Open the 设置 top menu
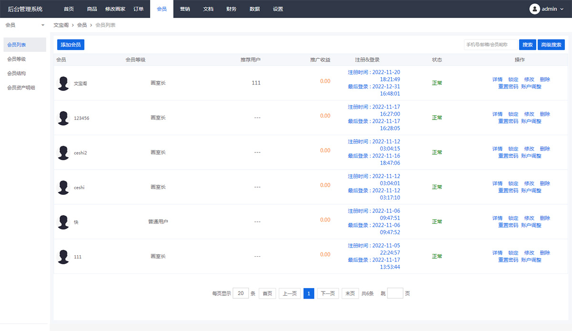This screenshot has height=331, width=572. click(278, 9)
